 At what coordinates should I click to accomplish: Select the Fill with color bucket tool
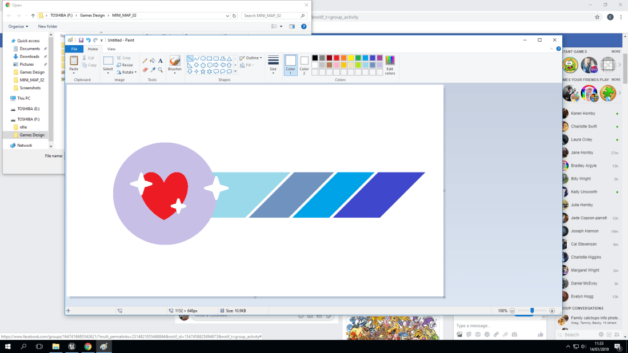(152, 61)
